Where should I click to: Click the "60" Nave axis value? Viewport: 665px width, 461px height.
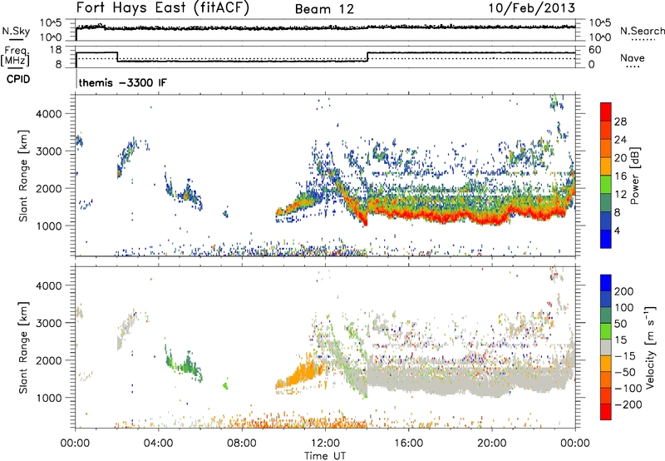[595, 50]
